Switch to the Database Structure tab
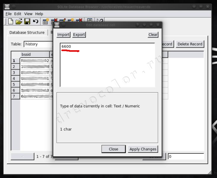The width and height of the screenshot is (217, 178). (27, 32)
